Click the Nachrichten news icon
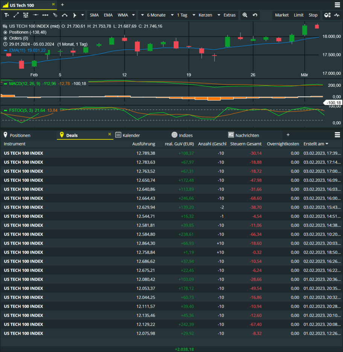The width and height of the screenshot is (343, 352). (x=231, y=135)
